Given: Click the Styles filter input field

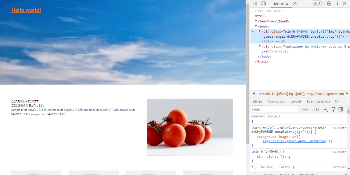Looking at the screenshot, I should [x=275, y=109].
